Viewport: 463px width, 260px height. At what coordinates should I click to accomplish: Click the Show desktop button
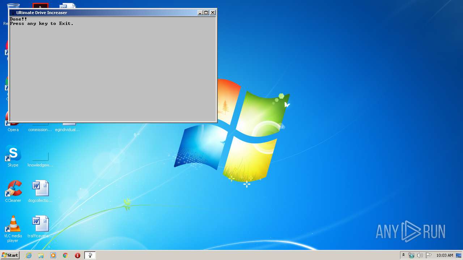pos(459,255)
